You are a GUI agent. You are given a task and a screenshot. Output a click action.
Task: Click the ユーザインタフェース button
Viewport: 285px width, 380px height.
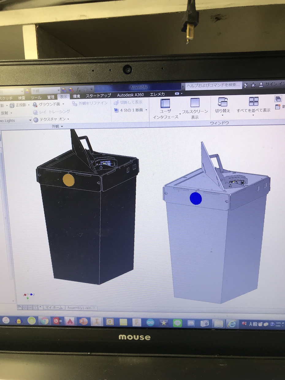(165, 108)
